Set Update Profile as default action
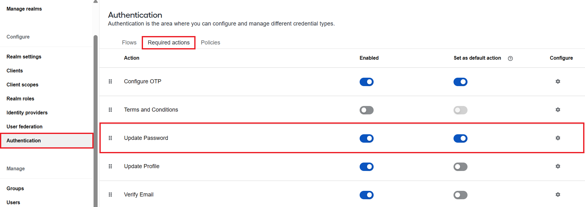 tap(460, 167)
